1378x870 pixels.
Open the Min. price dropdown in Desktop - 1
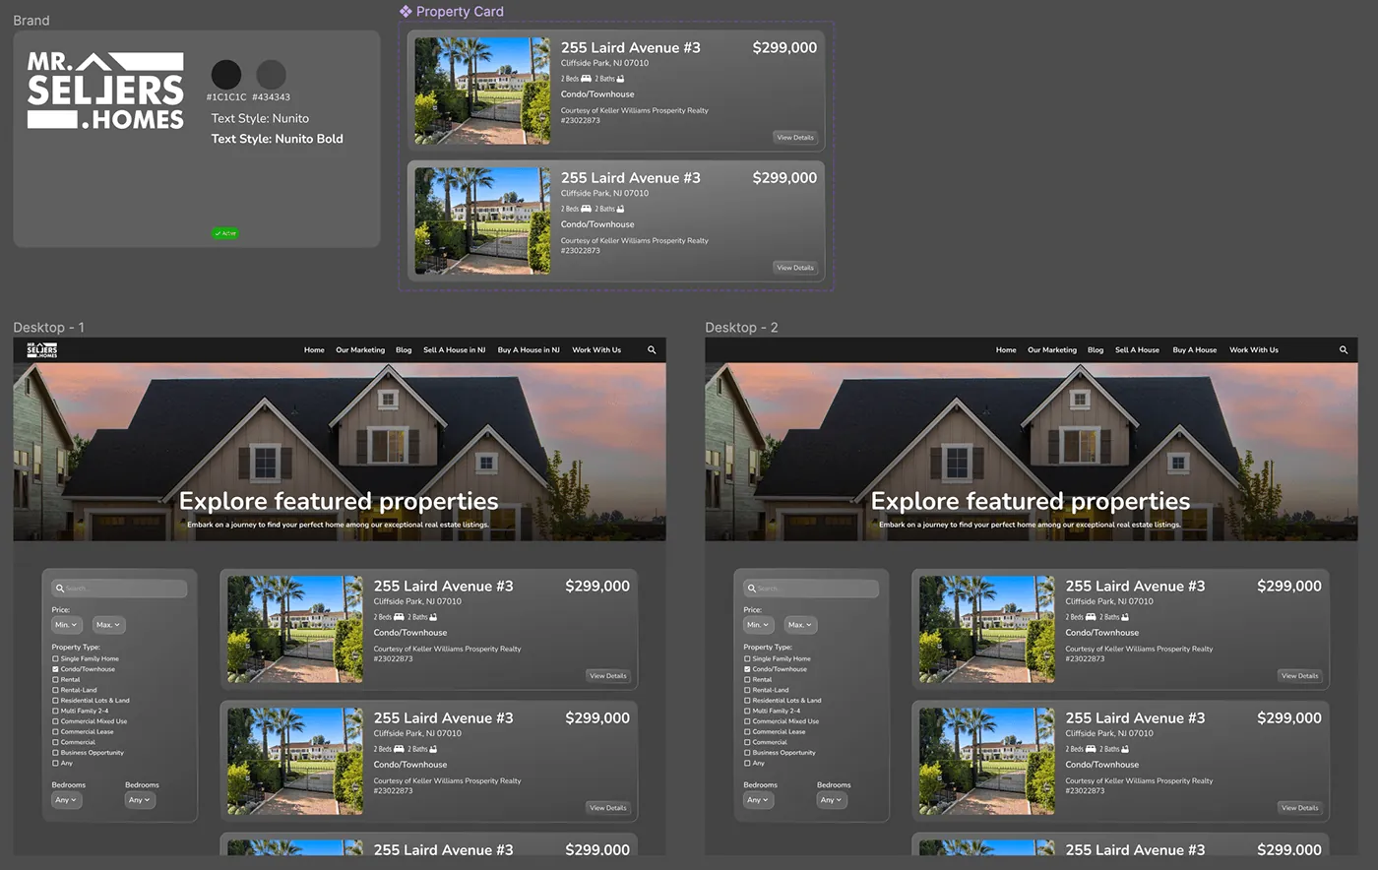66,625
